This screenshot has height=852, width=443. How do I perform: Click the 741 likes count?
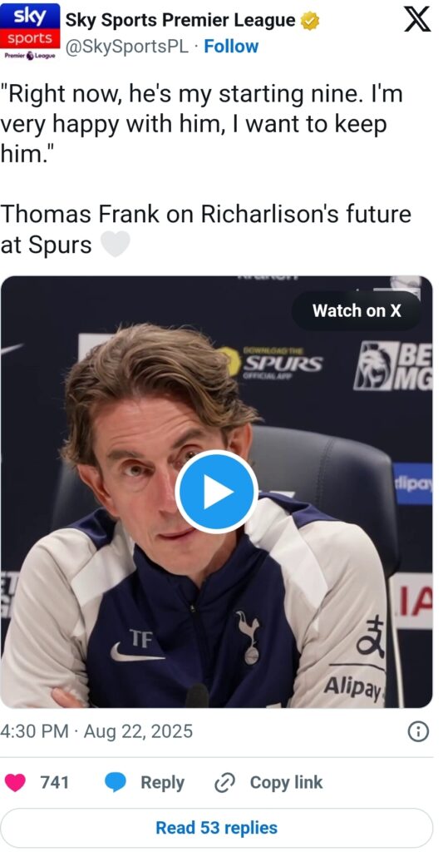[x=54, y=782]
